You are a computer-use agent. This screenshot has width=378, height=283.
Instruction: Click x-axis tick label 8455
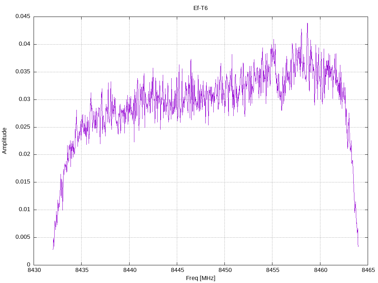click(273, 270)
